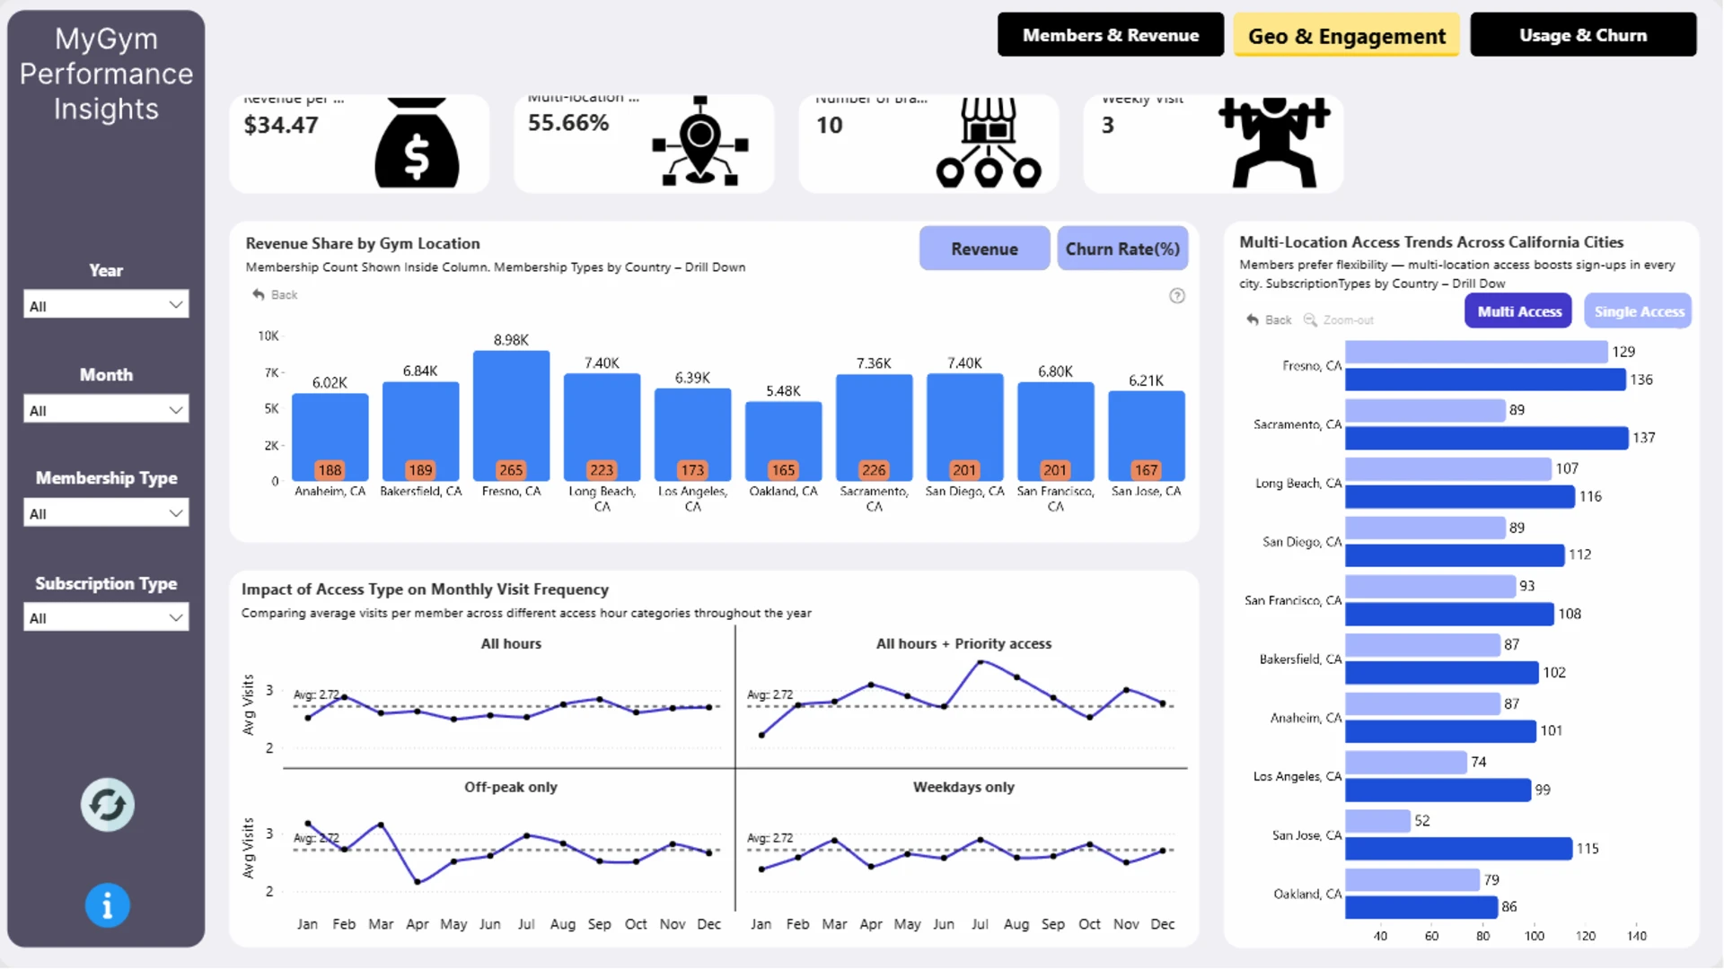
Task: Toggle Single Access series
Action: (x=1638, y=311)
